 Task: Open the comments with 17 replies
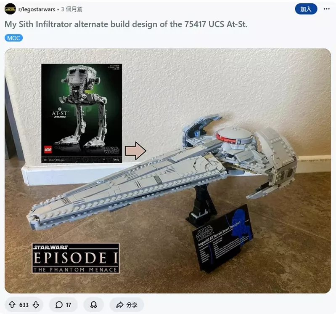(63, 305)
